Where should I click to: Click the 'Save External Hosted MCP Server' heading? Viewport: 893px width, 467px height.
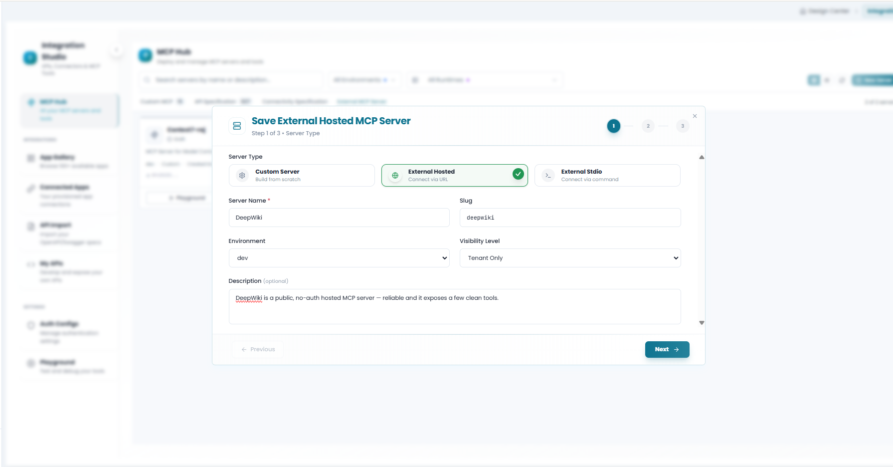(x=331, y=121)
